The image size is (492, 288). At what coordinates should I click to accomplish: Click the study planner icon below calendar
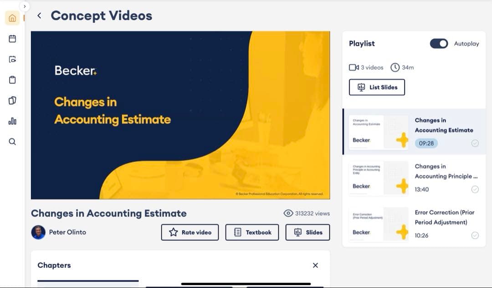click(x=12, y=59)
